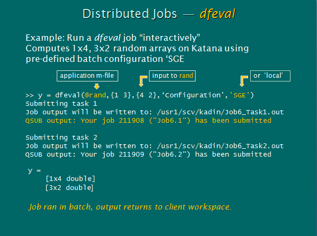Click the 'Submitting task 2' line
Image resolution: width=317 pixels, height=236 pixels.
[x=61, y=138]
